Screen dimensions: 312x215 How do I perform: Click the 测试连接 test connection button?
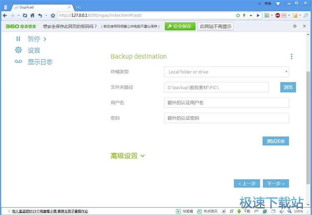[x=275, y=141]
